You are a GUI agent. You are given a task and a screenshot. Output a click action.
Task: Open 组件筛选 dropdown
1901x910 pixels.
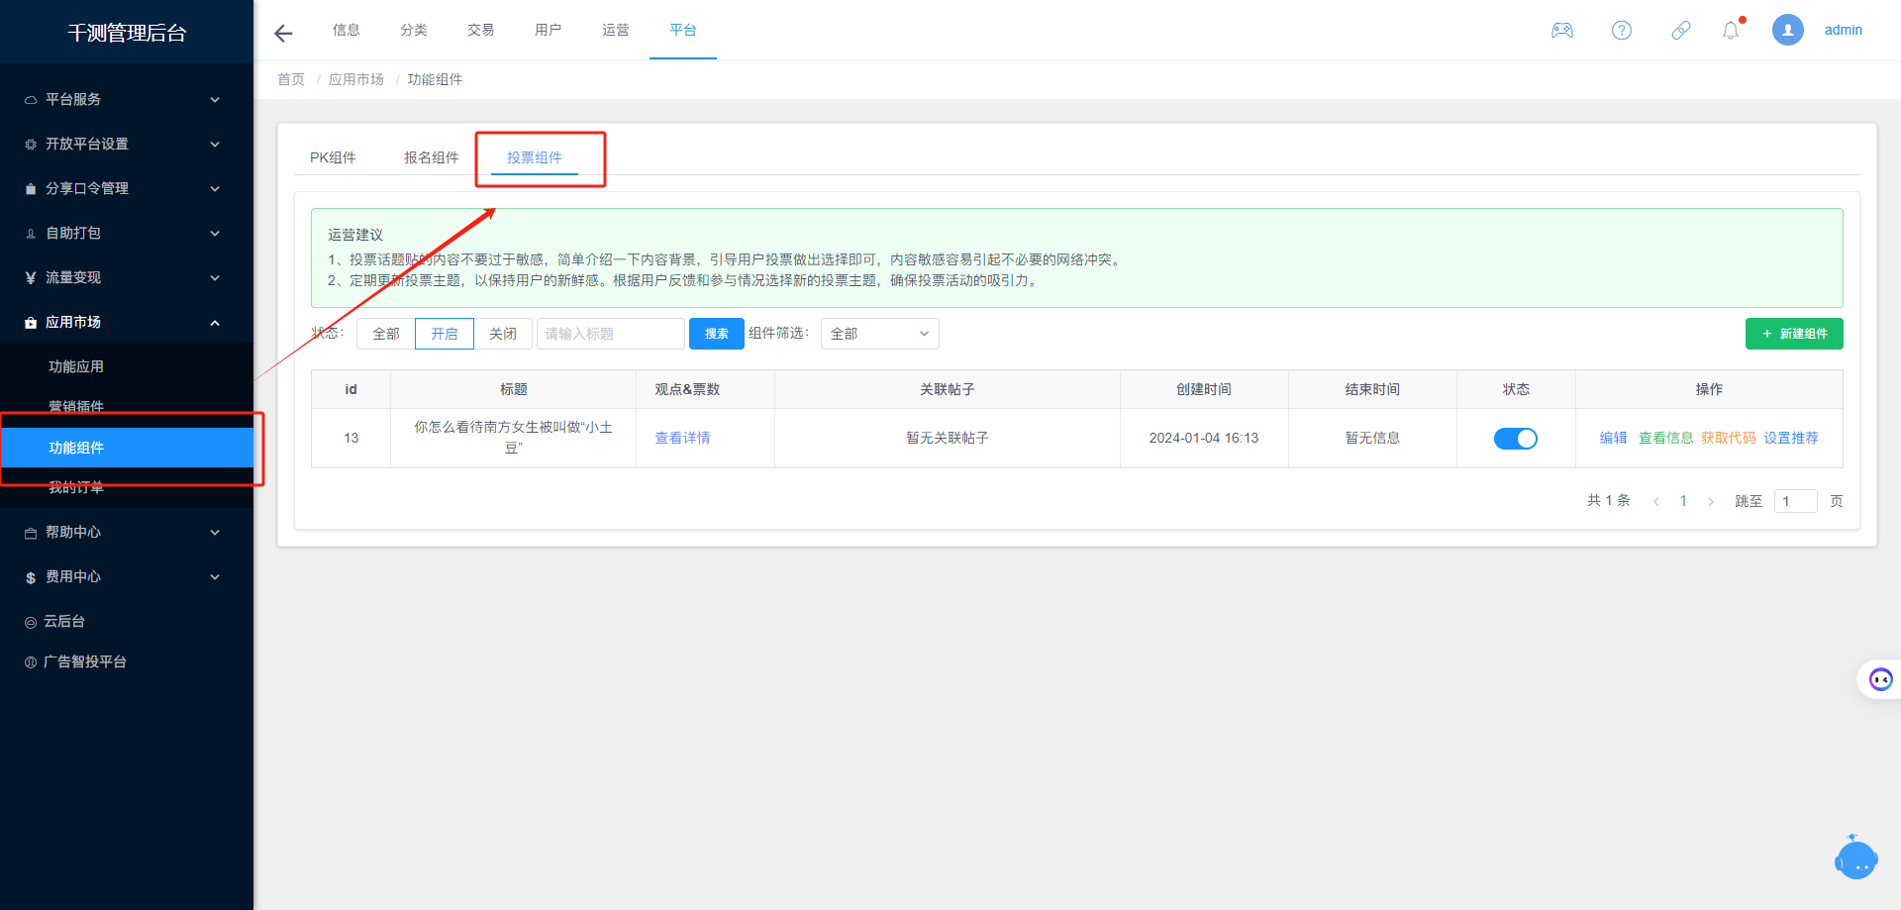coord(880,334)
